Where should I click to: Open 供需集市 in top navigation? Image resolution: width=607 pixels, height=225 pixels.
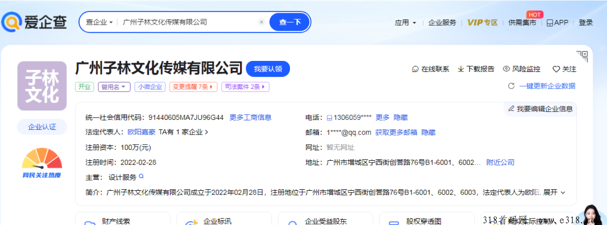(x=522, y=22)
